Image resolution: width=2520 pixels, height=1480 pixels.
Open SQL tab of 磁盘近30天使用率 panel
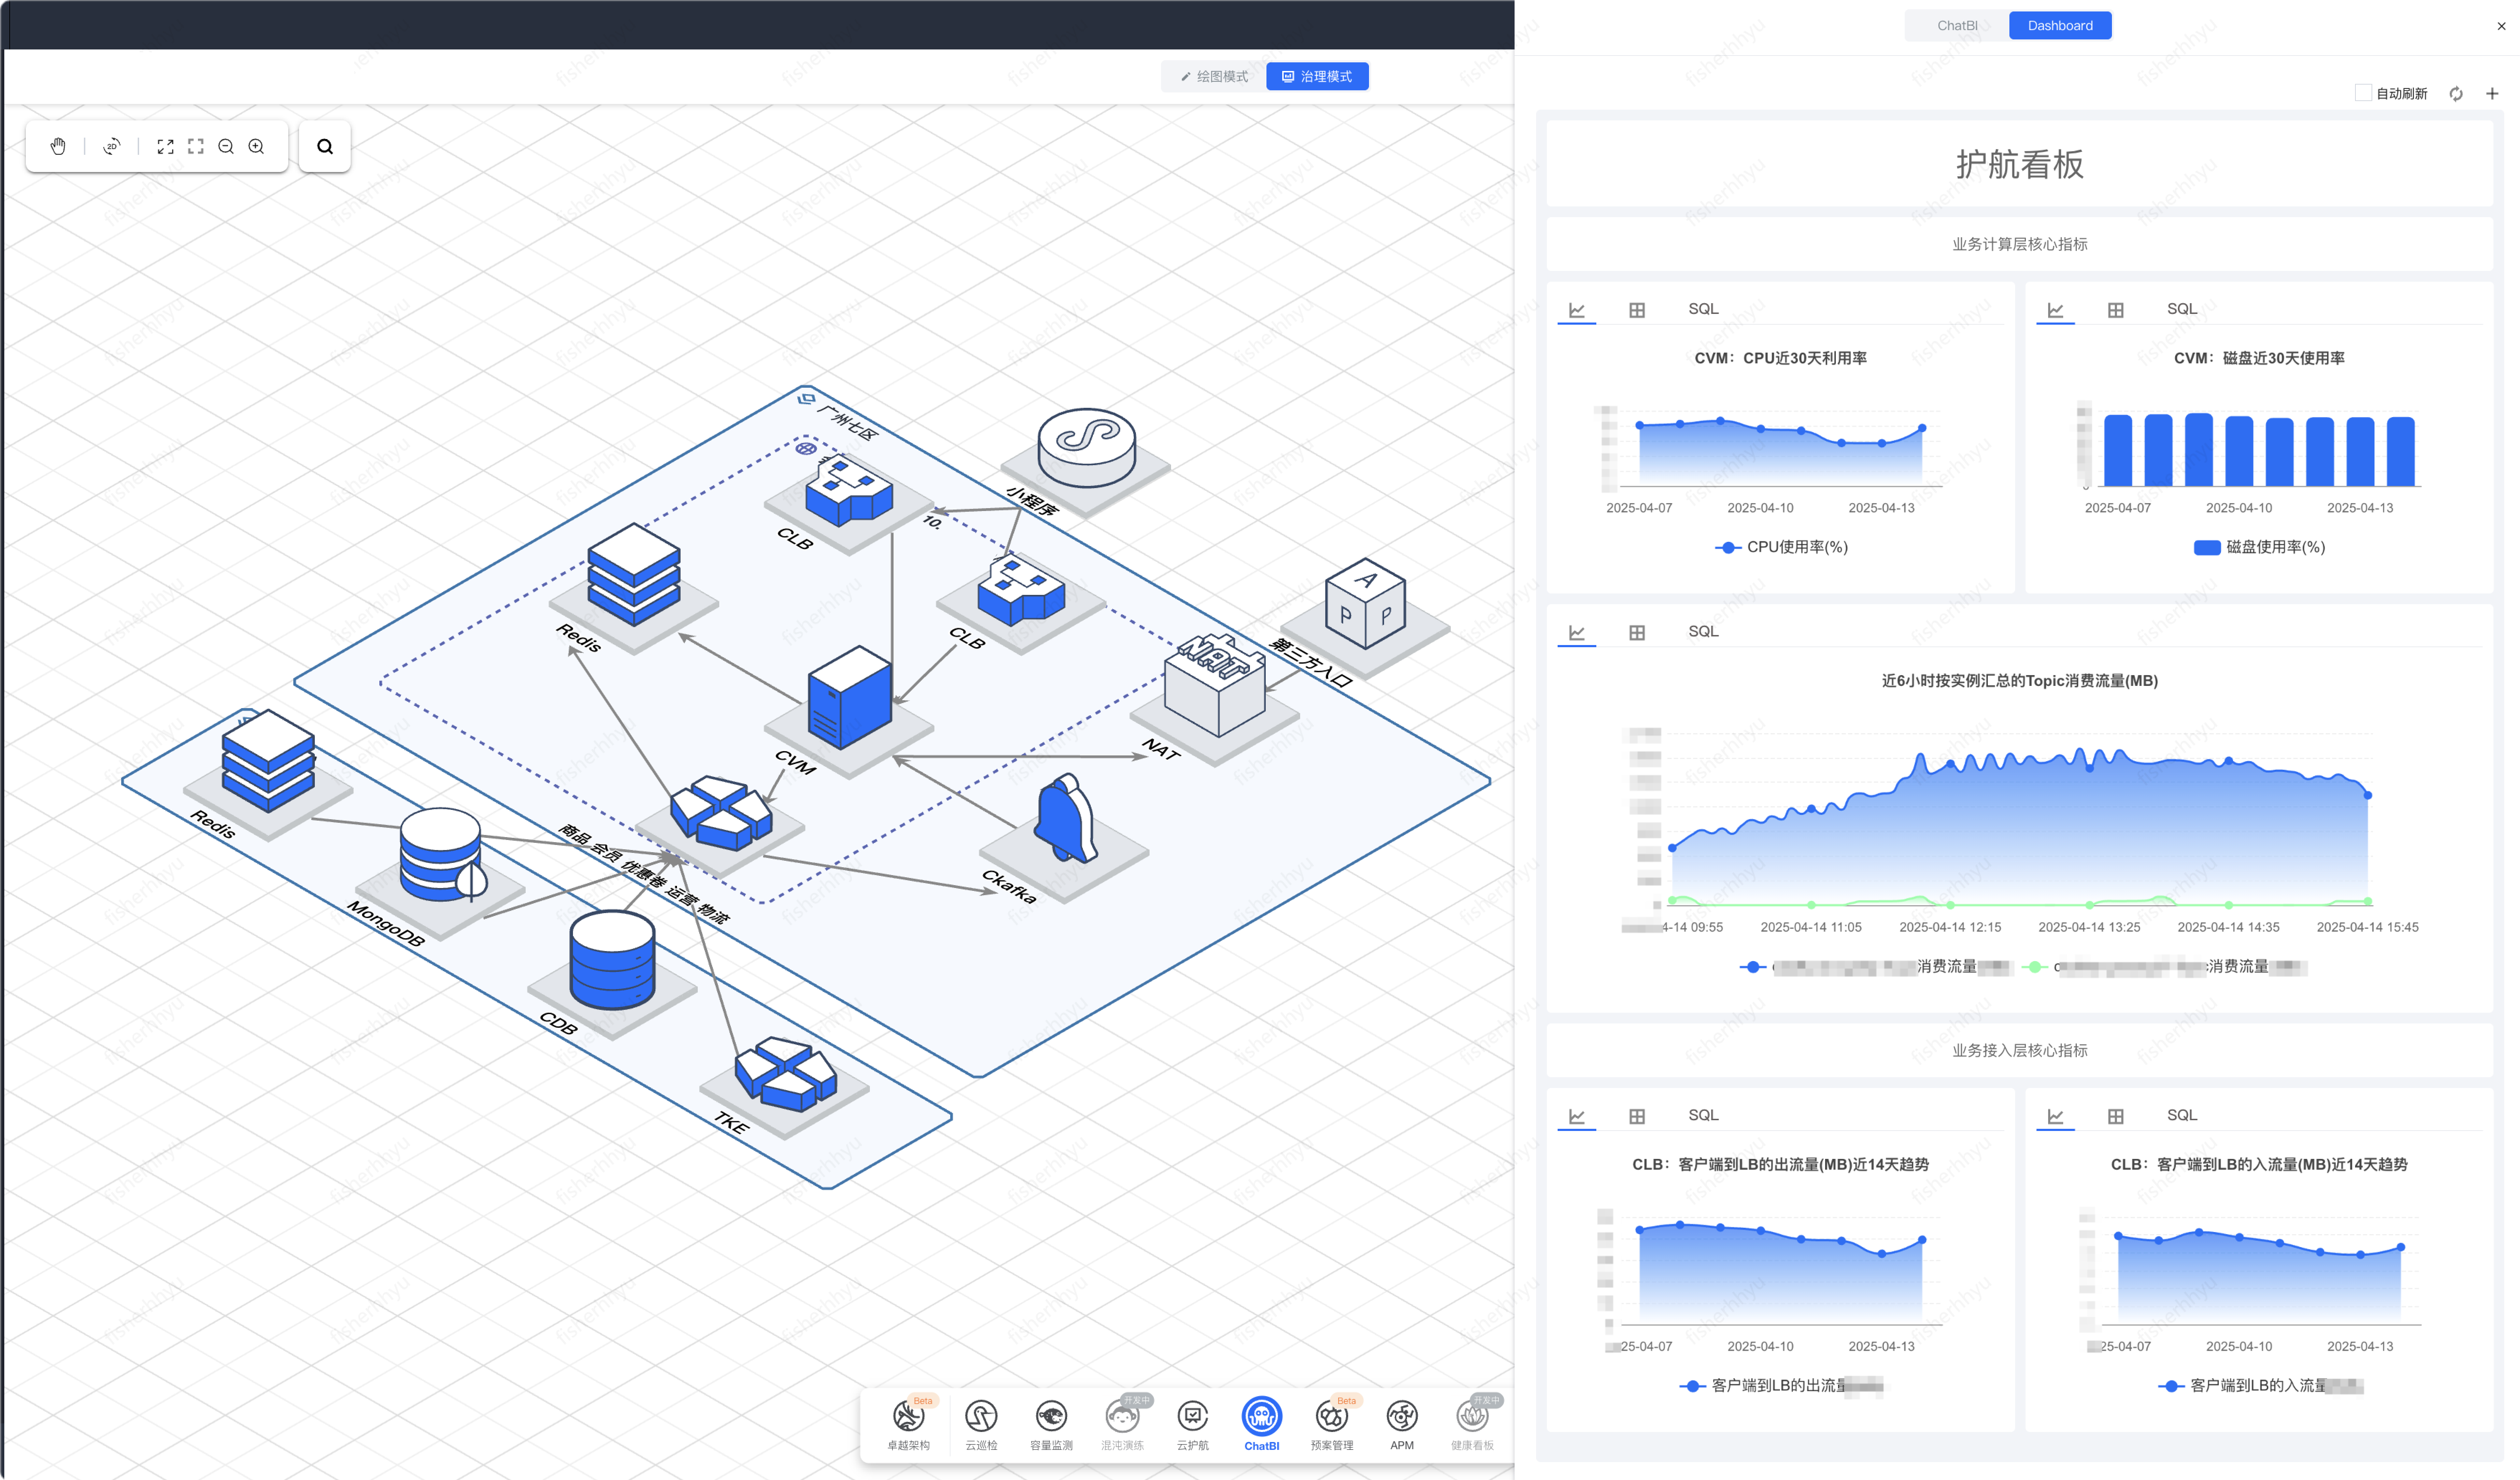pos(2182,310)
